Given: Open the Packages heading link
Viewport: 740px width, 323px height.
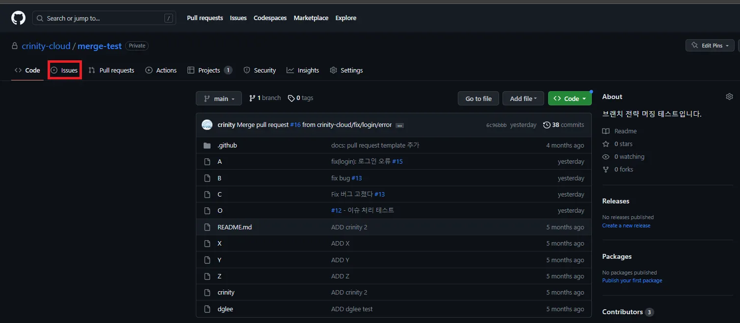Looking at the screenshot, I should [x=617, y=257].
